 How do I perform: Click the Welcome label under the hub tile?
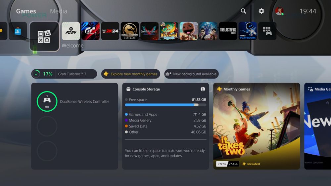(72, 46)
